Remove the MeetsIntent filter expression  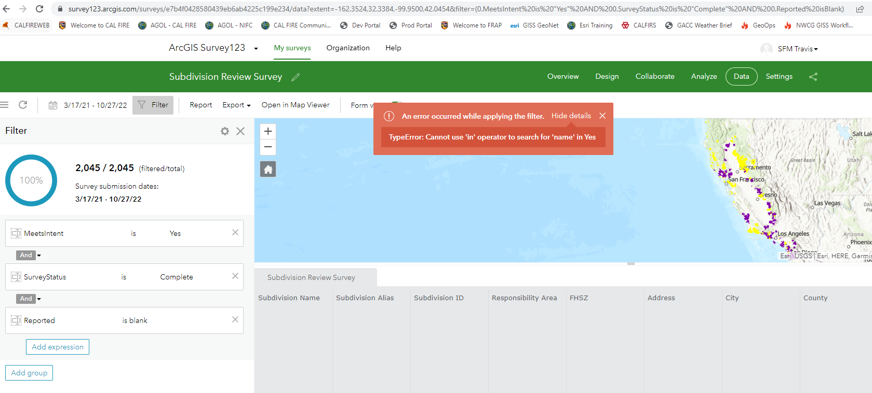click(235, 232)
